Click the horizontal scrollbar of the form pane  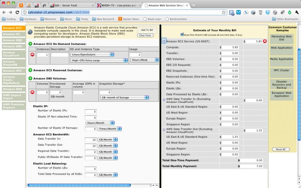(x=79, y=185)
